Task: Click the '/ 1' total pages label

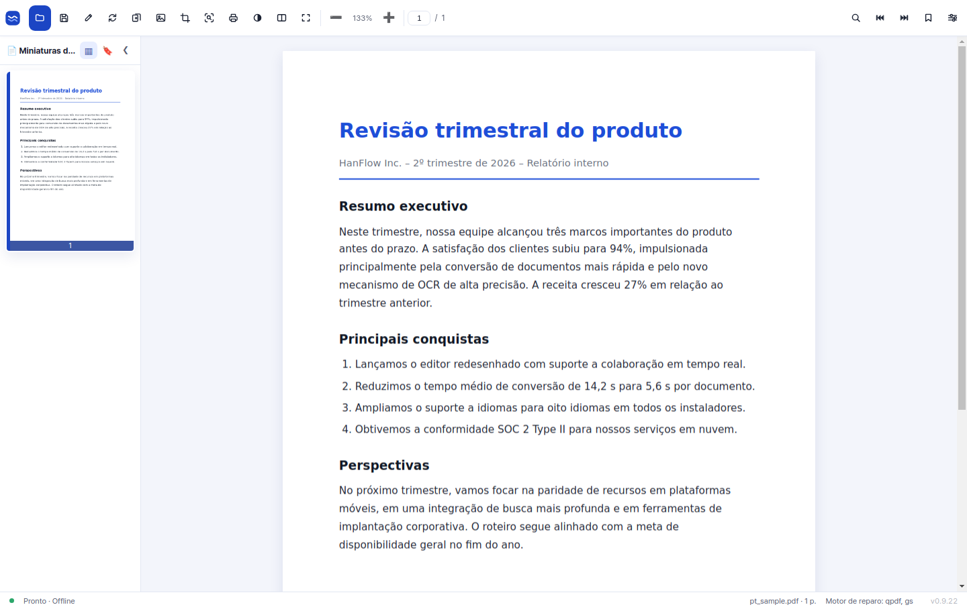Action: pos(440,18)
